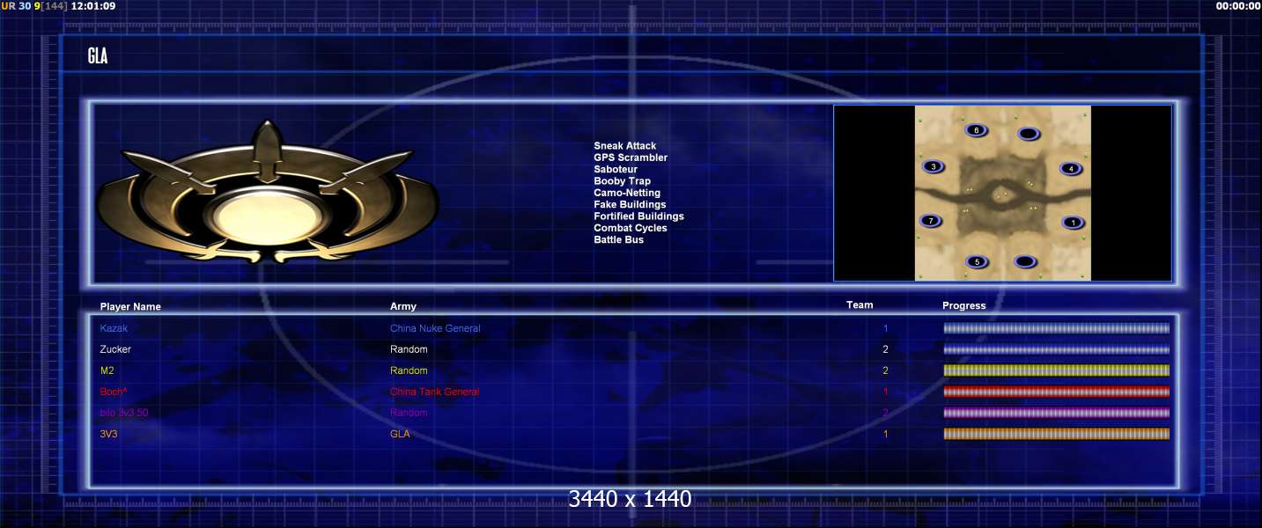This screenshot has height=528, width=1262.
Task: Click the center island on the map preview
Action: coord(1001,194)
